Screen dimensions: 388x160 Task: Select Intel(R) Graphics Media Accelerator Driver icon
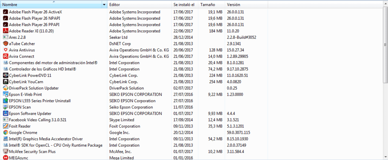(6, 139)
